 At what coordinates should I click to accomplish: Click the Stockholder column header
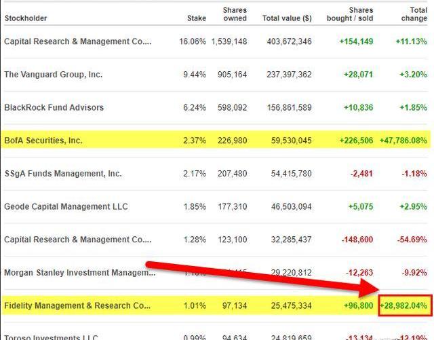coord(26,18)
